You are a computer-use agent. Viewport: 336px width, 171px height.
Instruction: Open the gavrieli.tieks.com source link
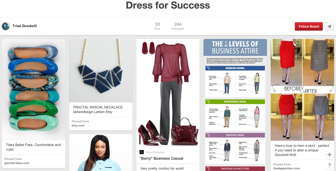[17, 163]
